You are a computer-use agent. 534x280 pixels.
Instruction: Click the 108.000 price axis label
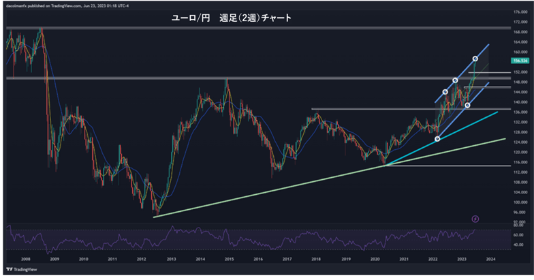tap(520, 183)
